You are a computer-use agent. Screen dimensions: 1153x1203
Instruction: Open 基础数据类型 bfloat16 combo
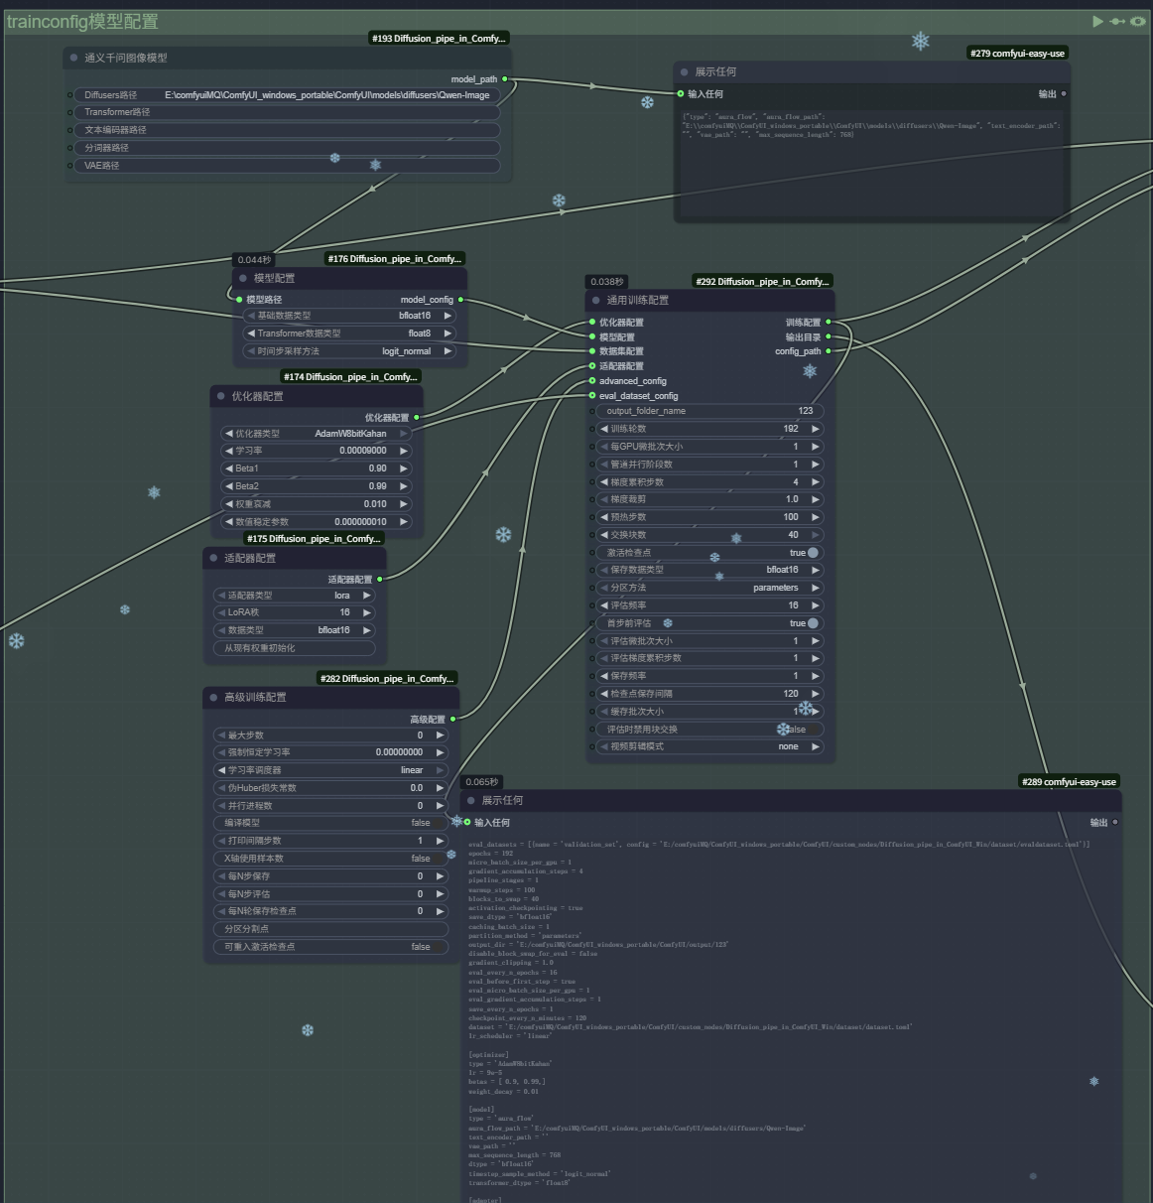(349, 316)
